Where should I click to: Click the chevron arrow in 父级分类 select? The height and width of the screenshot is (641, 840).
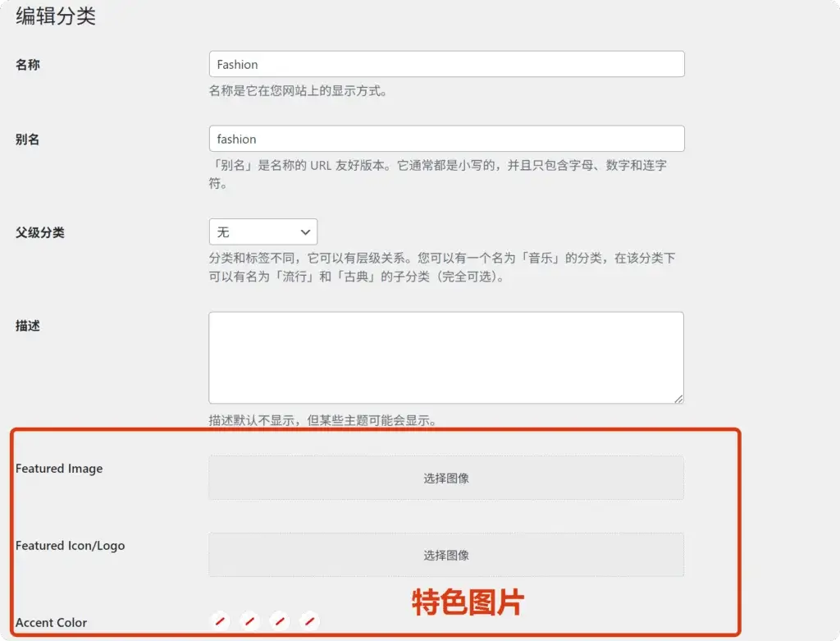[x=305, y=232]
